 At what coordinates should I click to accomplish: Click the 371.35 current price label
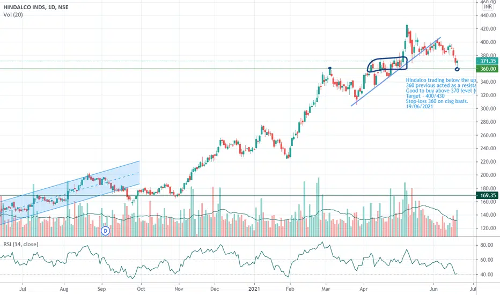pyautogui.click(x=488, y=61)
